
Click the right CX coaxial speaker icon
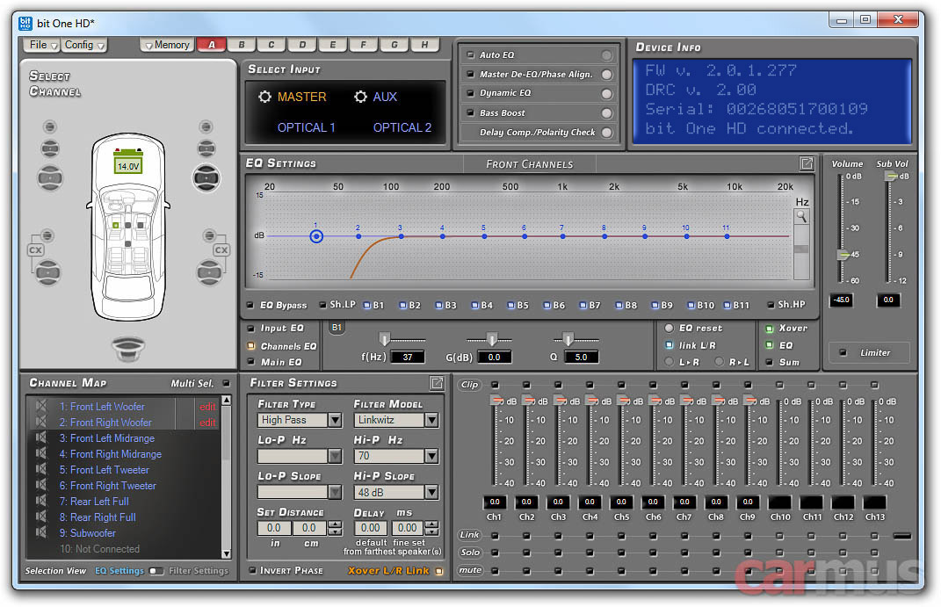pos(221,250)
